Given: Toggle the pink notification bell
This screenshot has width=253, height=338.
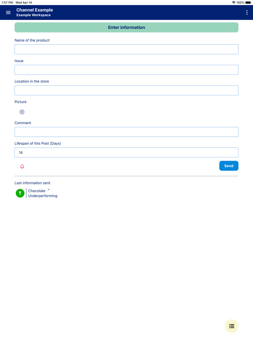Looking at the screenshot, I should tap(22, 166).
